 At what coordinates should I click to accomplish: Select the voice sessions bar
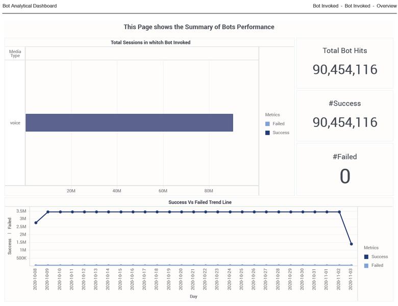coord(129,122)
